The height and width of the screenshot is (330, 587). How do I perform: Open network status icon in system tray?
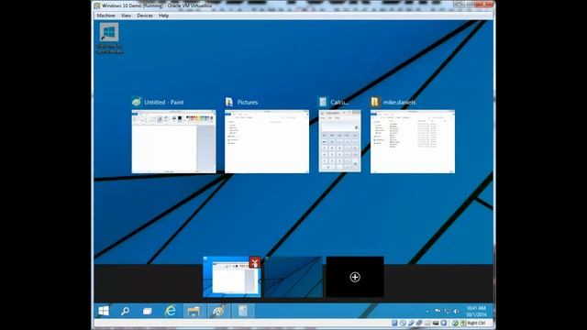point(447,312)
